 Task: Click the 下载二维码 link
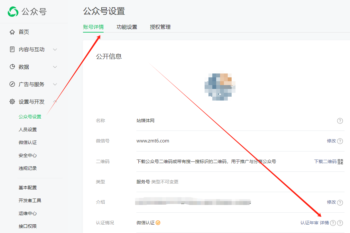(325, 161)
